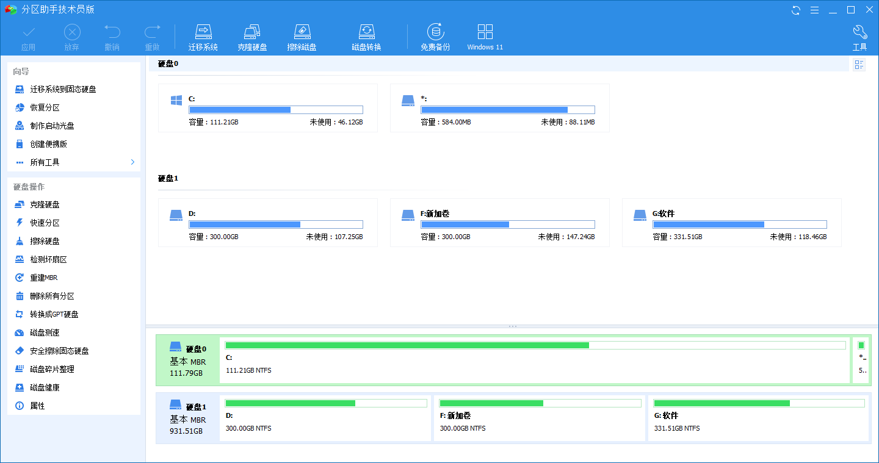879x463 pixels.
Task: Click the 应用 (Apply) toolbar icon
Action: pos(28,38)
